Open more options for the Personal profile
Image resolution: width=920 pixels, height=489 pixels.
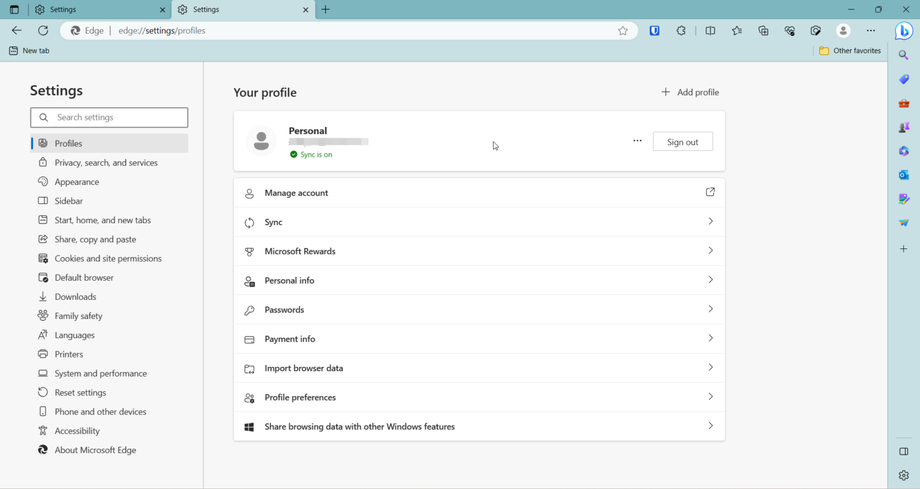pyautogui.click(x=637, y=141)
